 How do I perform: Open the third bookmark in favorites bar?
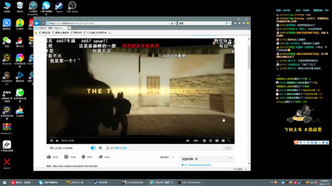tap(76, 33)
